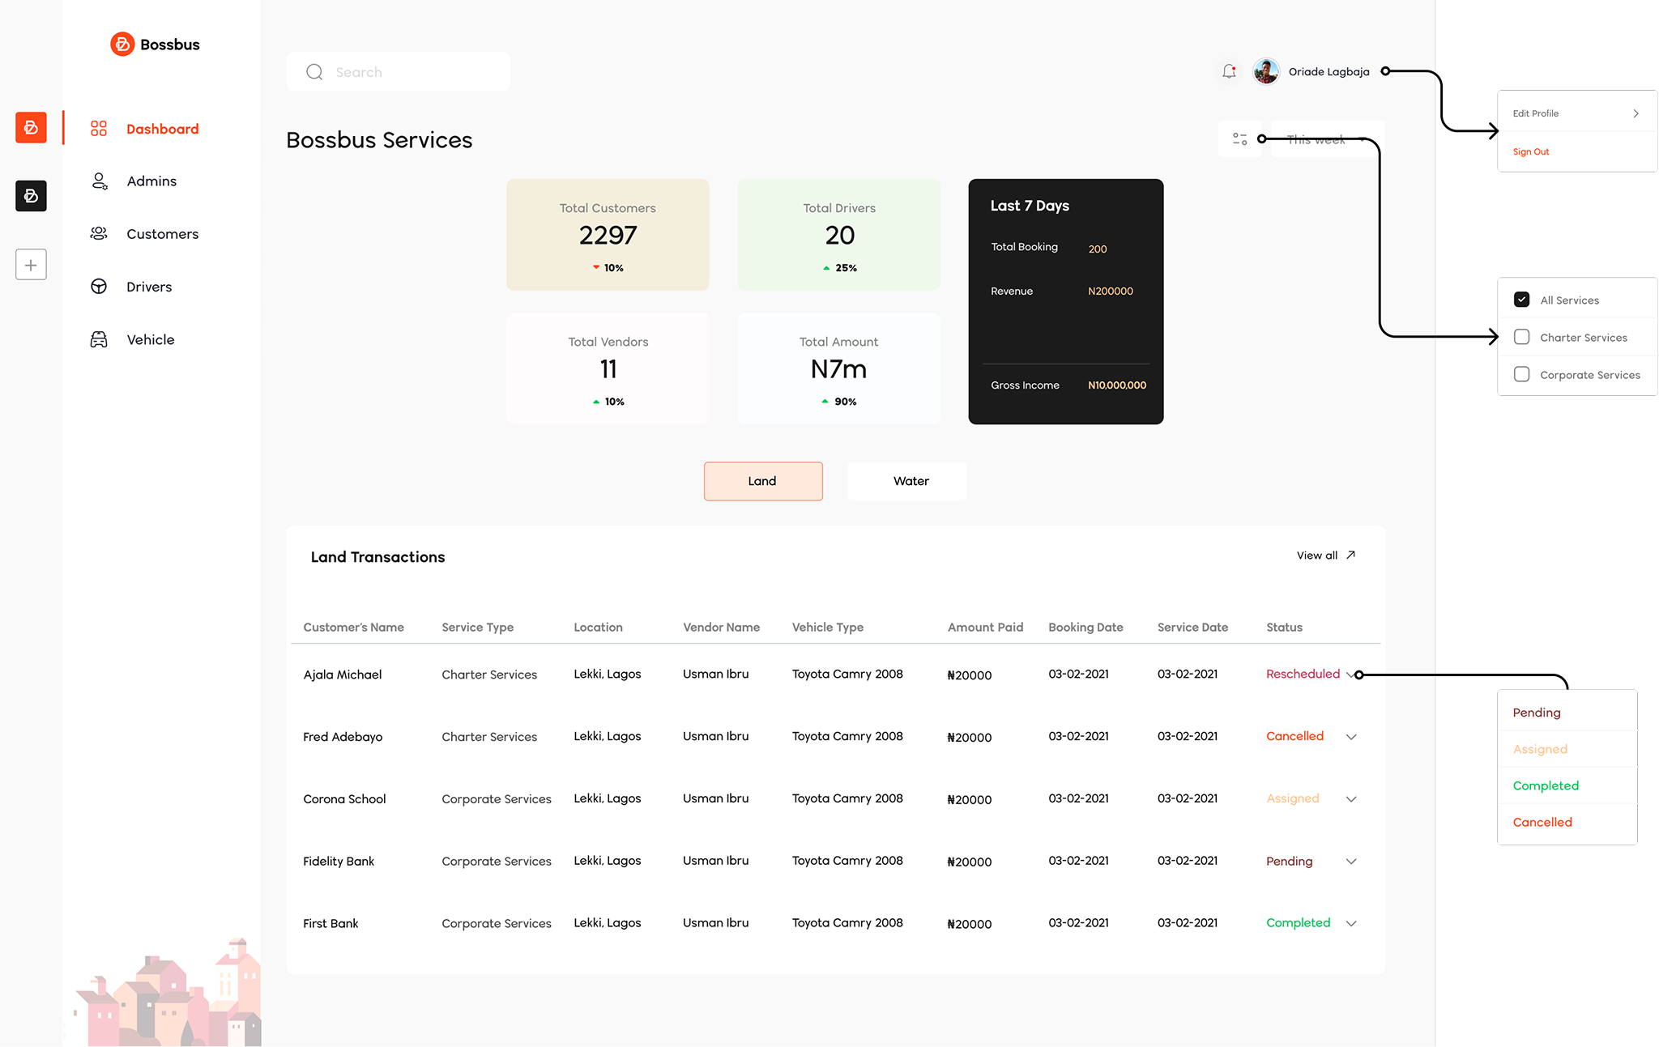The image size is (1659, 1047).
Task: Click the Total Customers card
Action: [608, 235]
